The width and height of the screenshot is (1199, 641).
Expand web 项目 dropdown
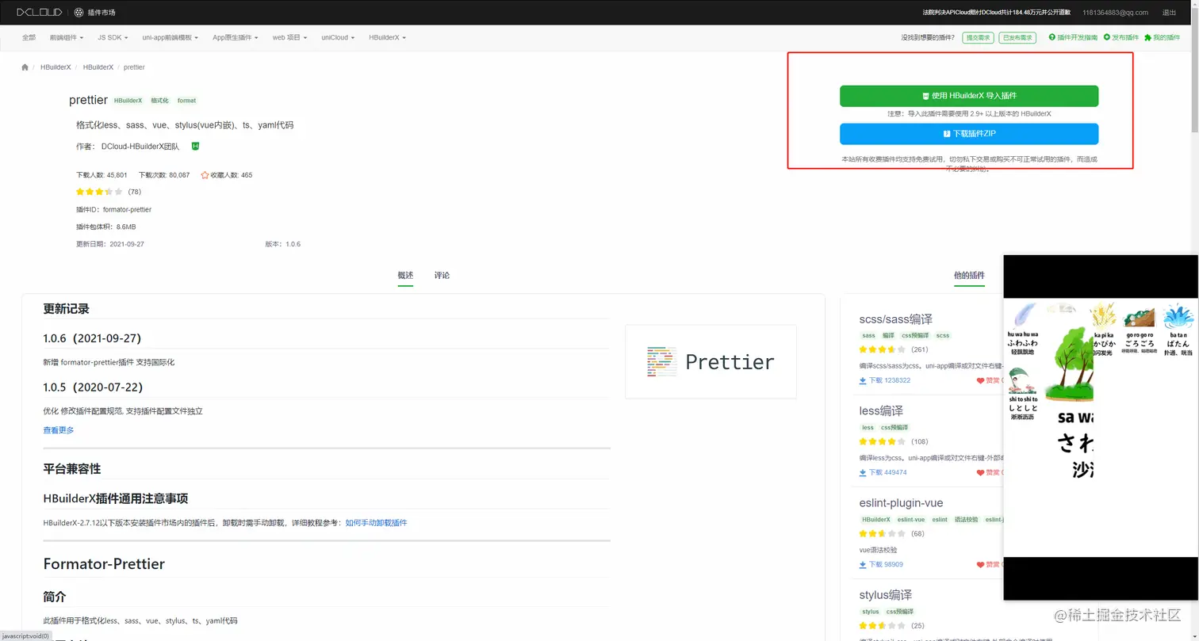(x=289, y=37)
